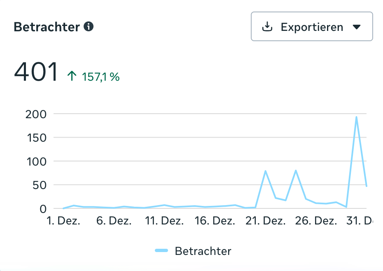Click the 157,1 % change value

101,77
